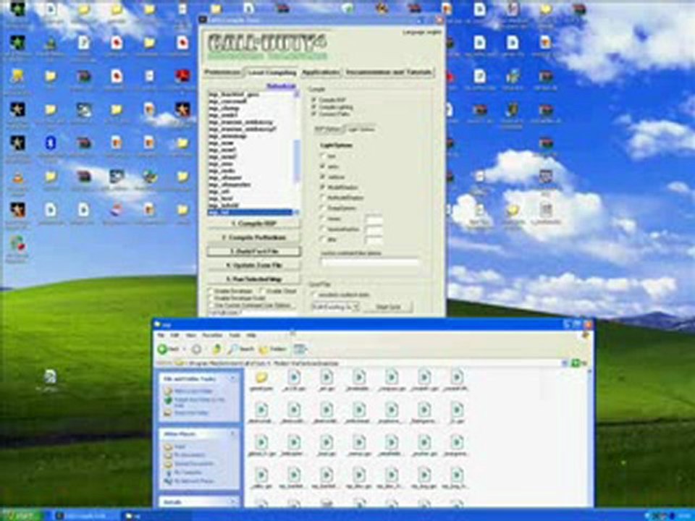Click the custom command line options field
The width and height of the screenshot is (695, 521).
(369, 262)
